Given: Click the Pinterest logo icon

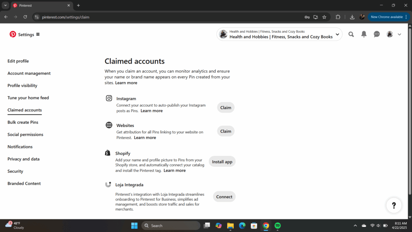Looking at the screenshot, I should coord(12,34).
